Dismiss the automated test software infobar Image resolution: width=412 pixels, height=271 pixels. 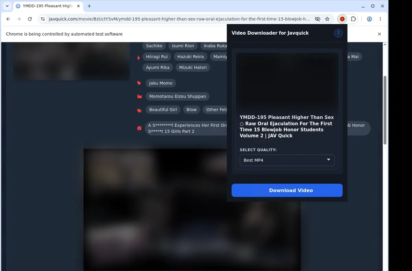(379, 34)
